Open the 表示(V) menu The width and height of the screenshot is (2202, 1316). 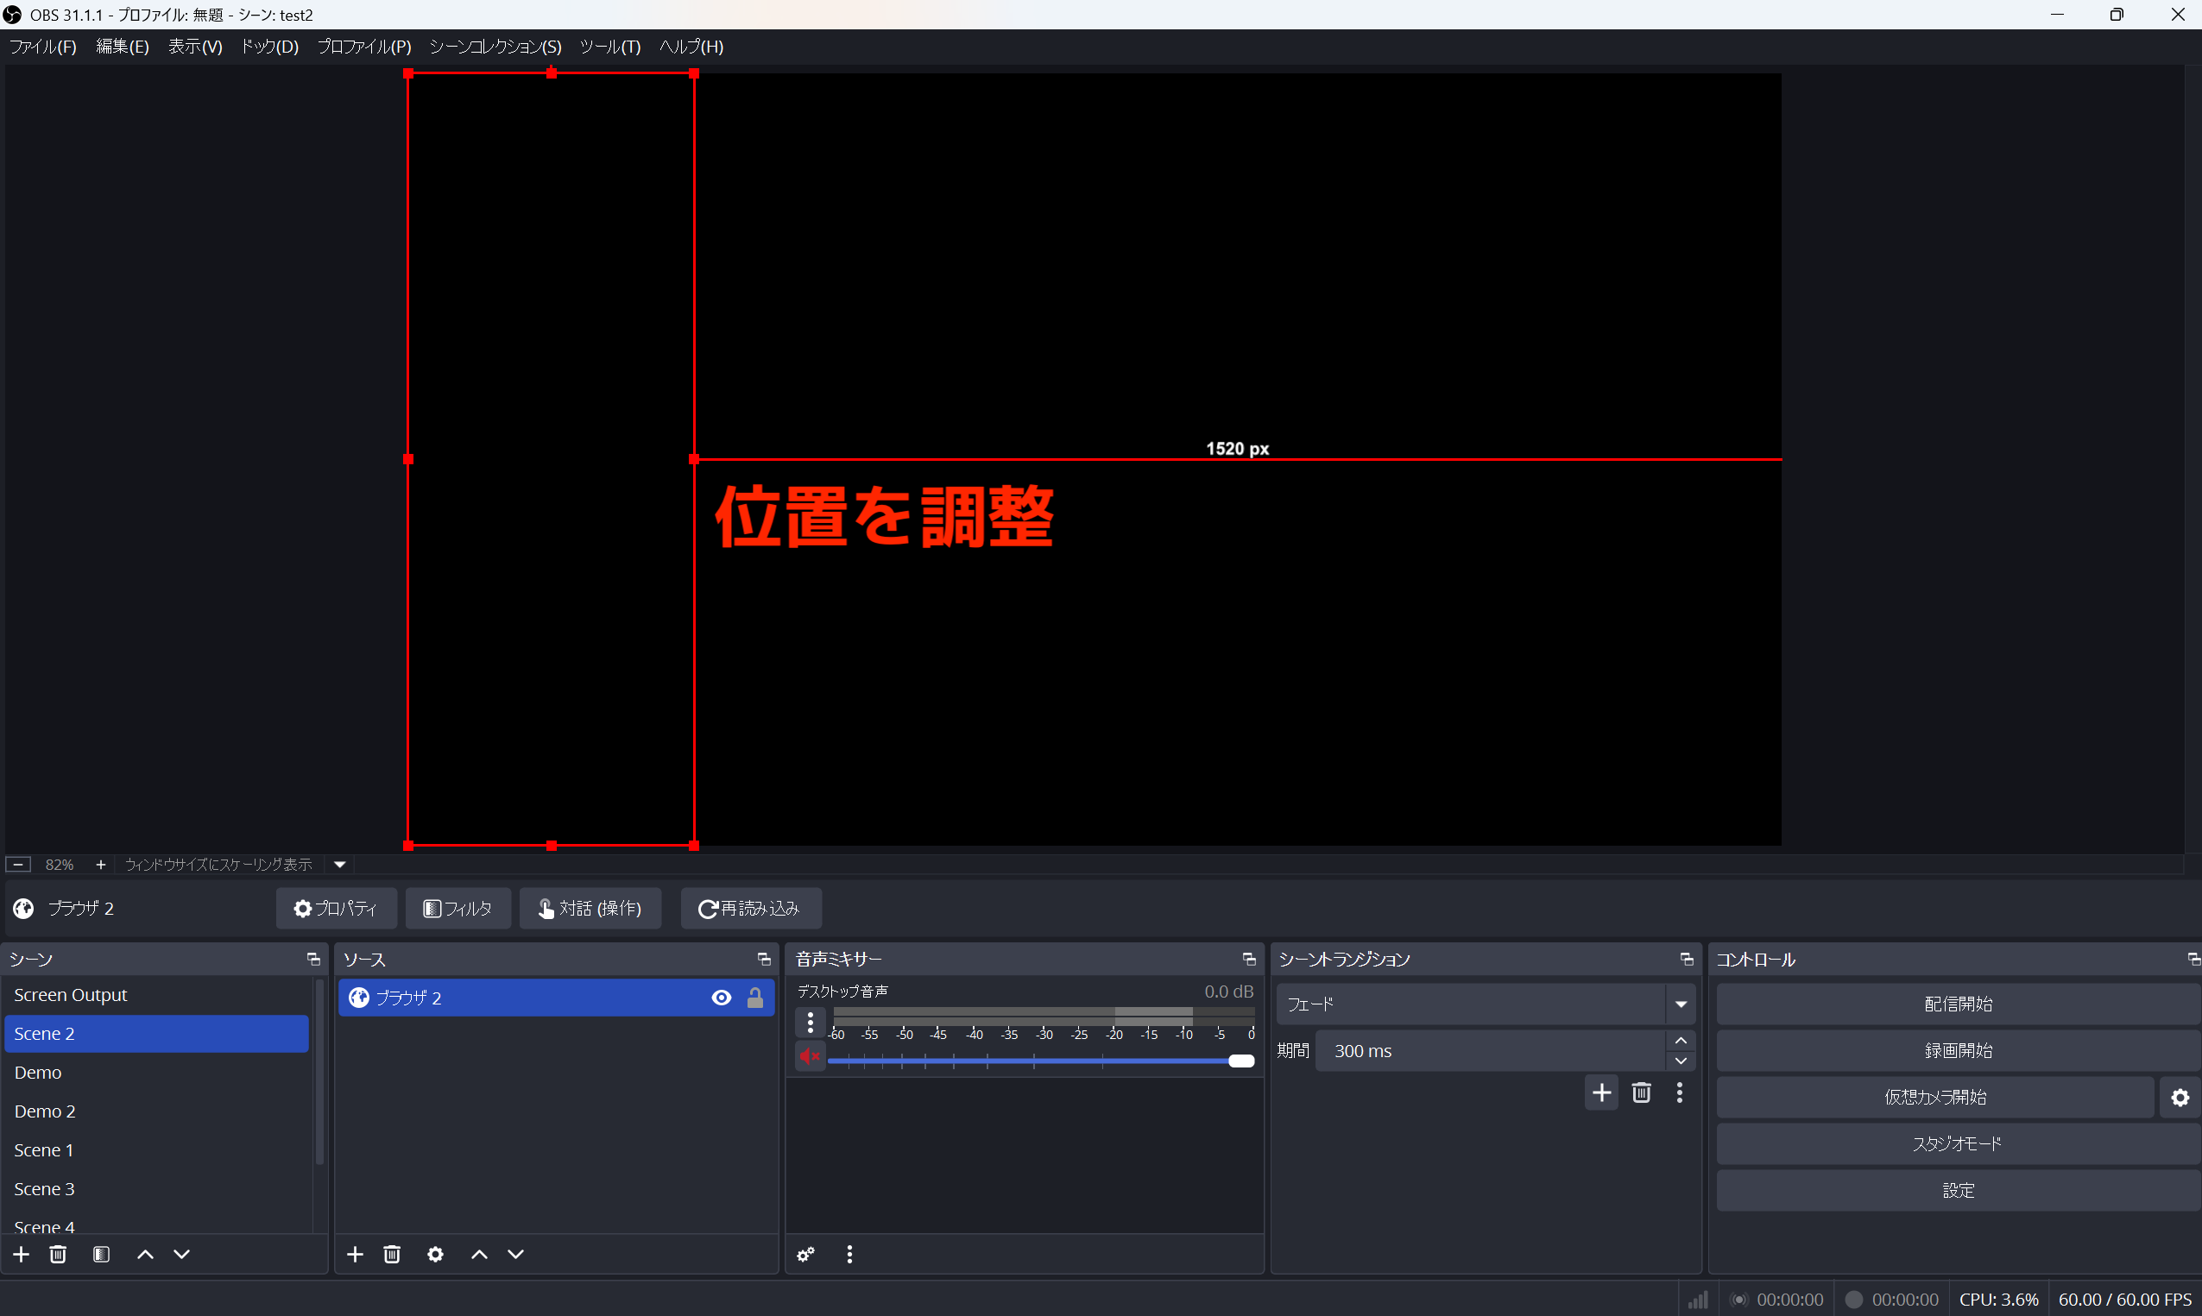[x=195, y=47]
